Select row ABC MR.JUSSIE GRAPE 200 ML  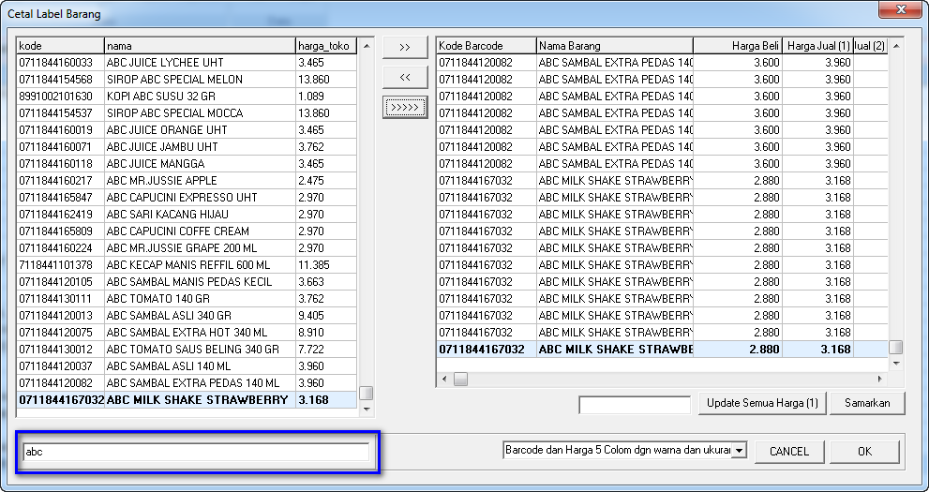click(x=187, y=248)
